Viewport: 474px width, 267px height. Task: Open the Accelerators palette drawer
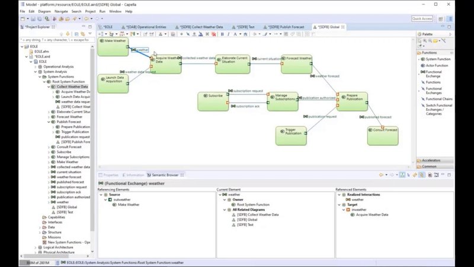tap(435, 160)
